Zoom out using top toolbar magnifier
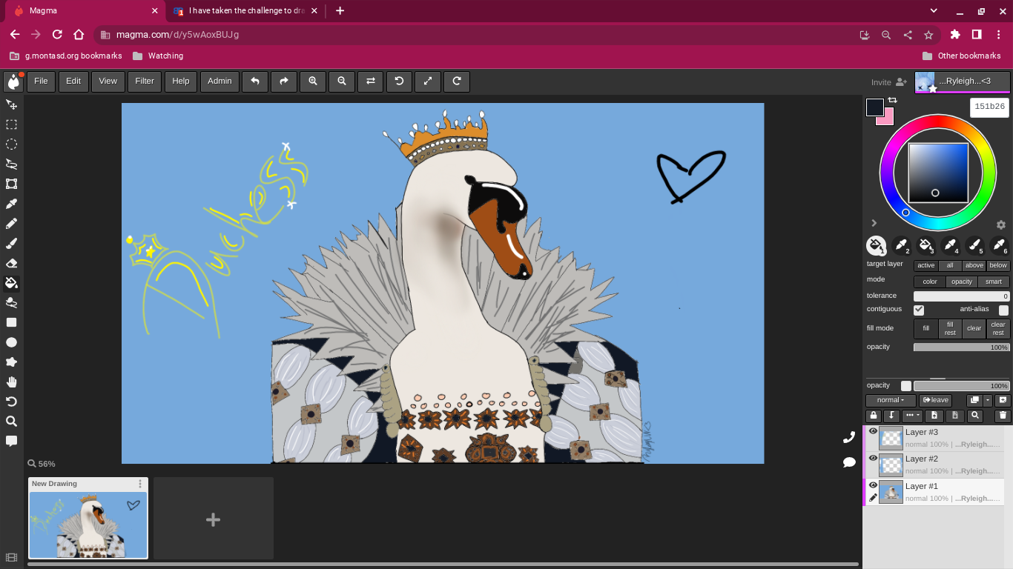 342,81
